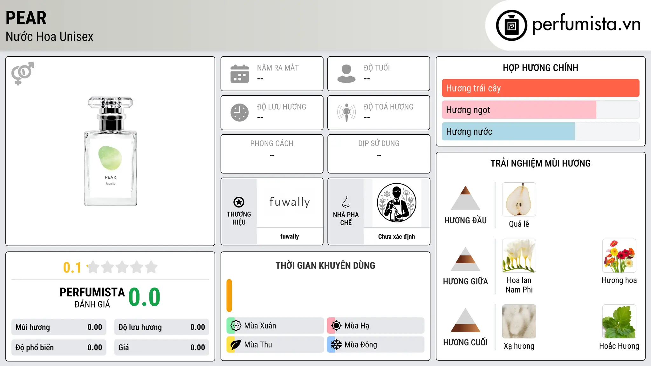Click the Nước Hoa Unisex subtitle
Viewport: 651px width, 366px height.
click(50, 37)
